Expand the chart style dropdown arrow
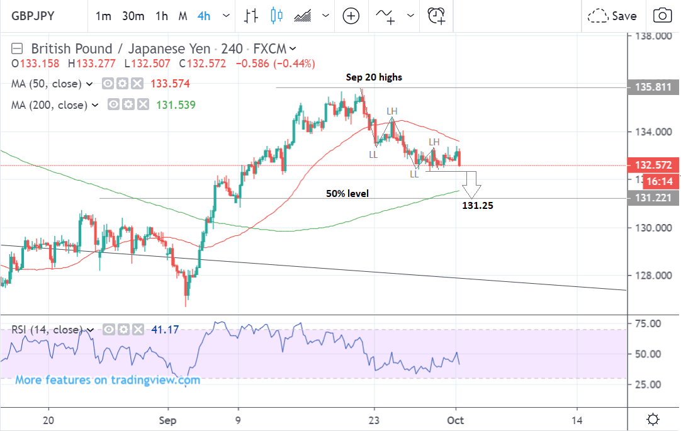The image size is (681, 431). coord(325,16)
